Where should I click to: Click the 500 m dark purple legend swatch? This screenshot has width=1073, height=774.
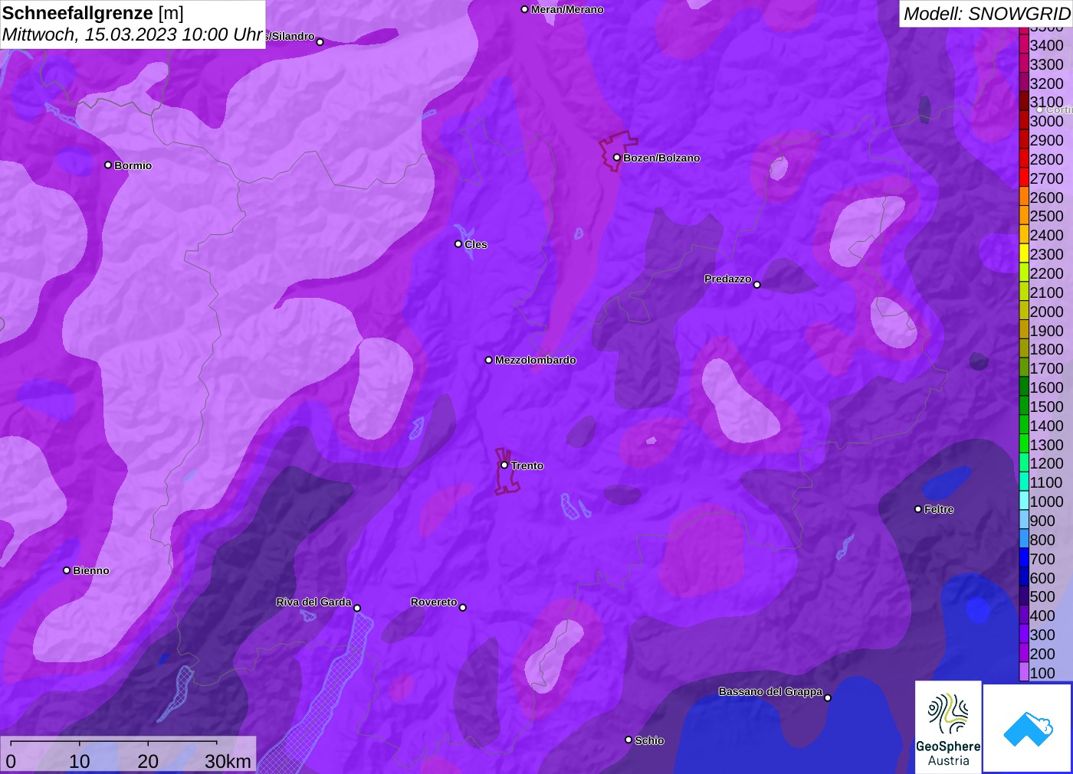(x=1024, y=596)
